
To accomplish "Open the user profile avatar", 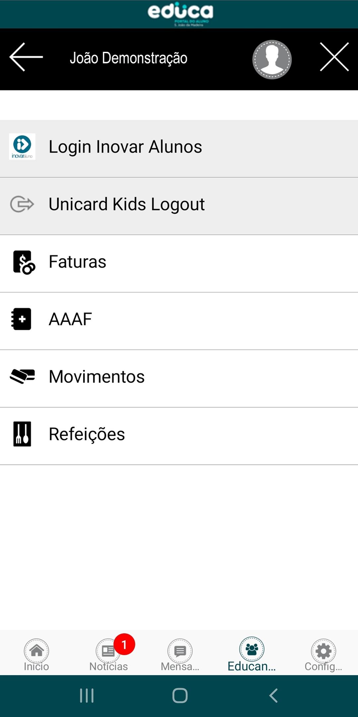I will [272, 59].
